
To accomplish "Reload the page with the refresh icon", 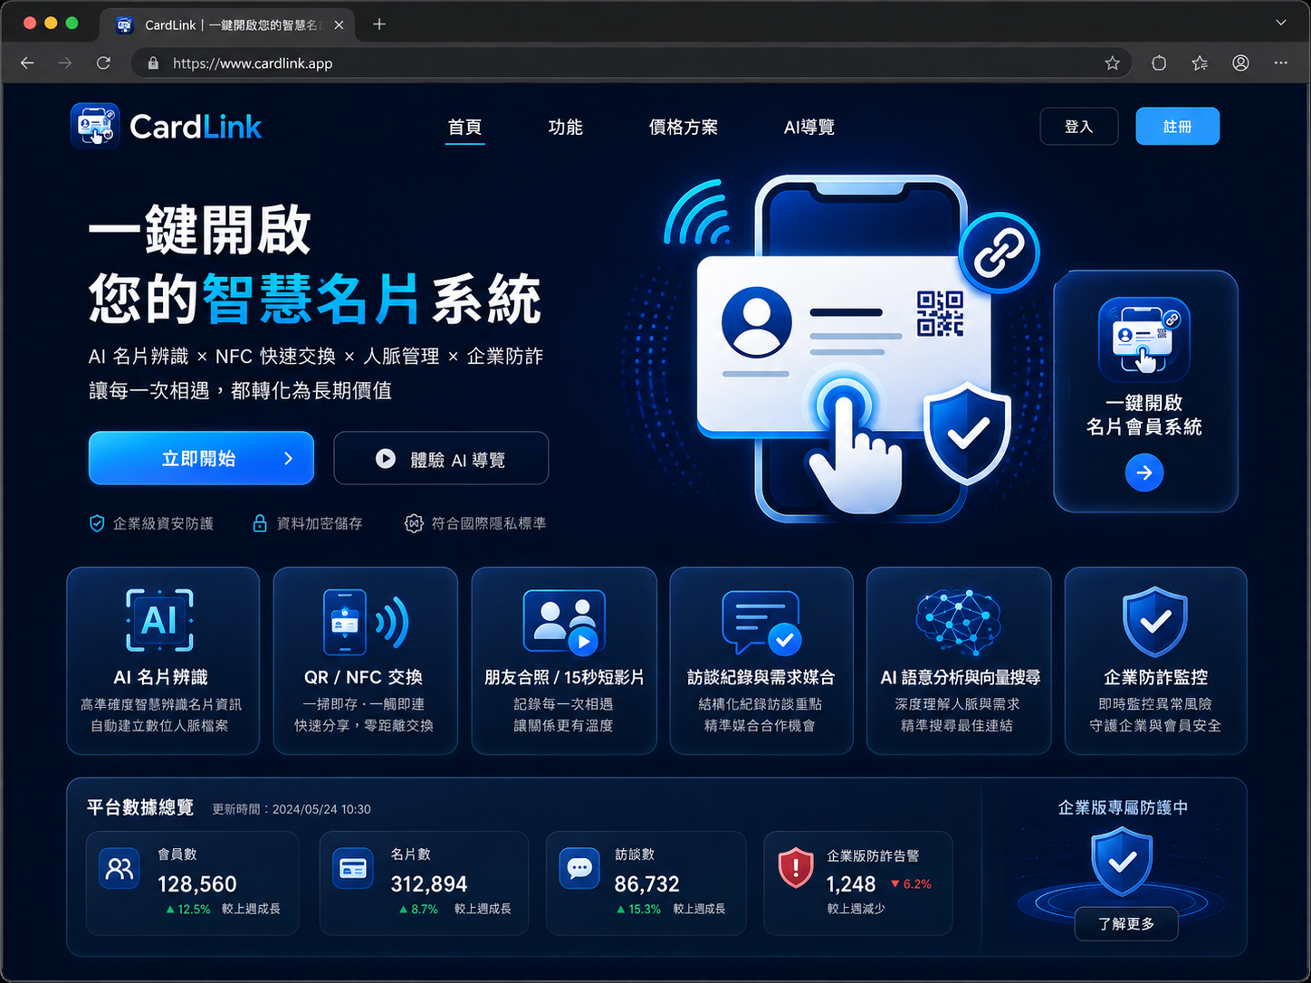I will 103,63.
